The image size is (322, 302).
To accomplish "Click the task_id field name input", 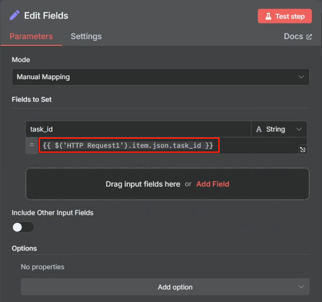I will tap(138, 129).
